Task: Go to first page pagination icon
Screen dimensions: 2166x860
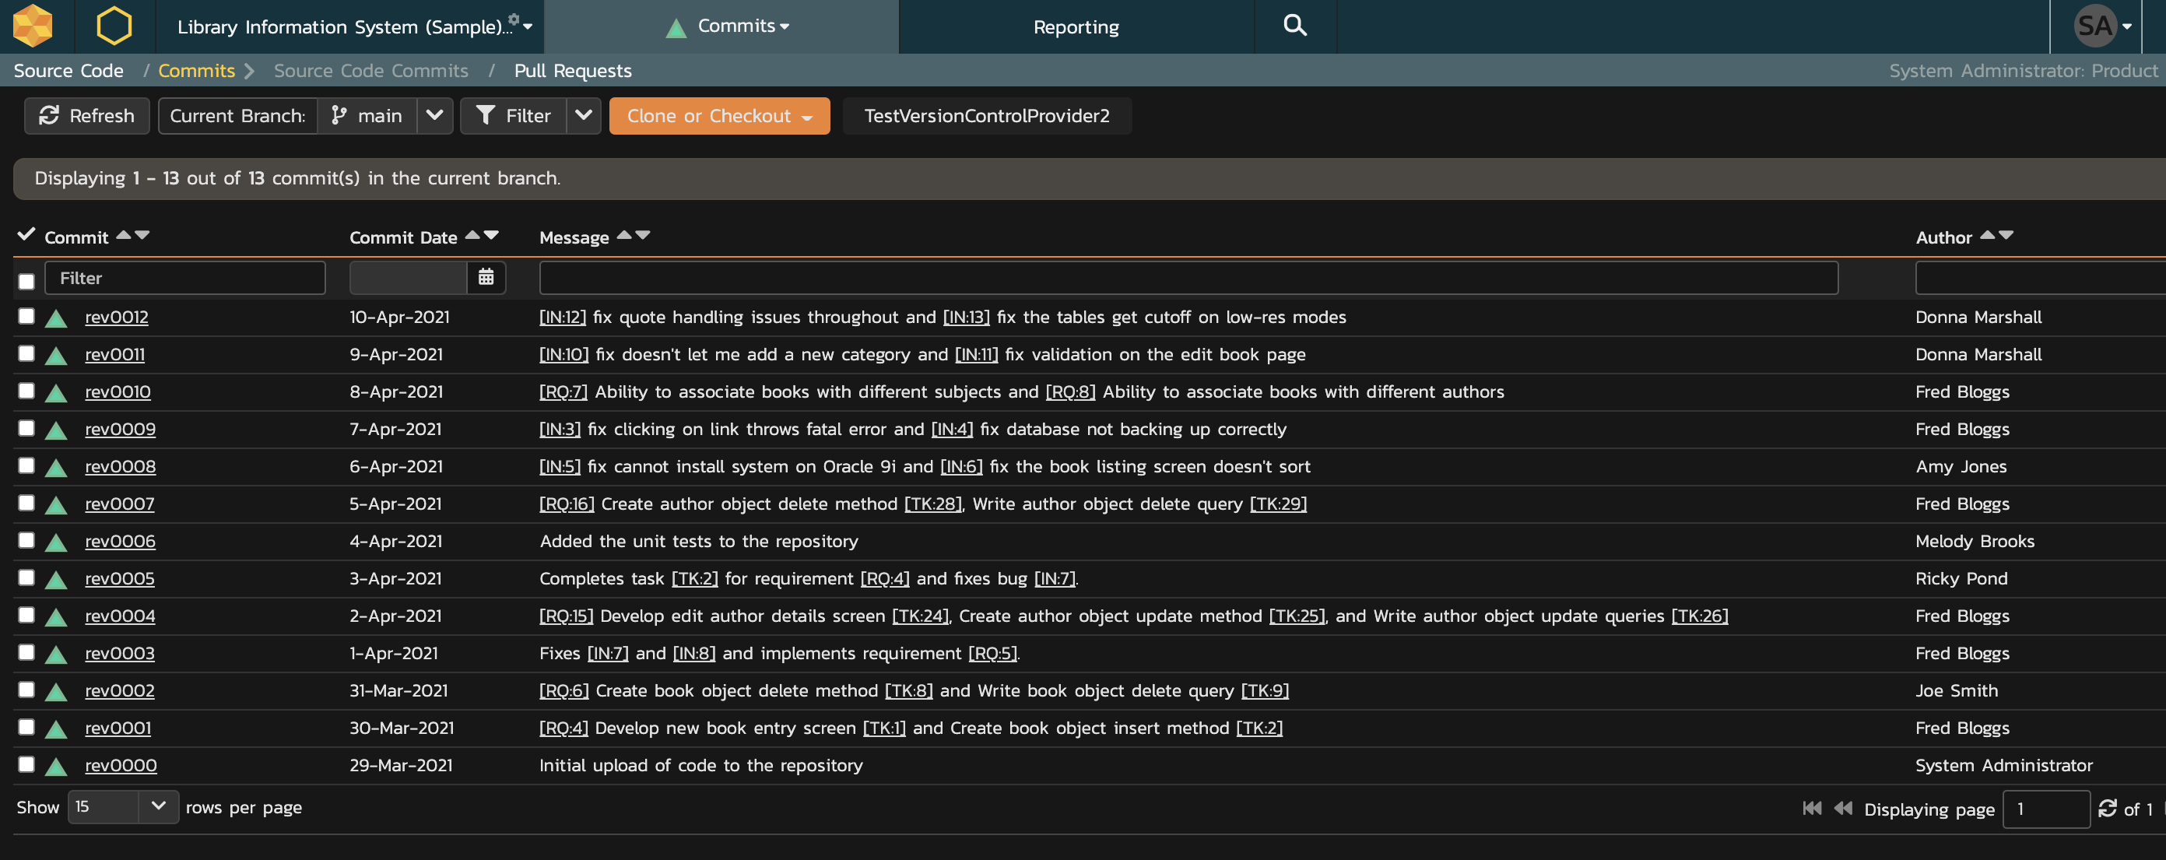Action: 1811,808
